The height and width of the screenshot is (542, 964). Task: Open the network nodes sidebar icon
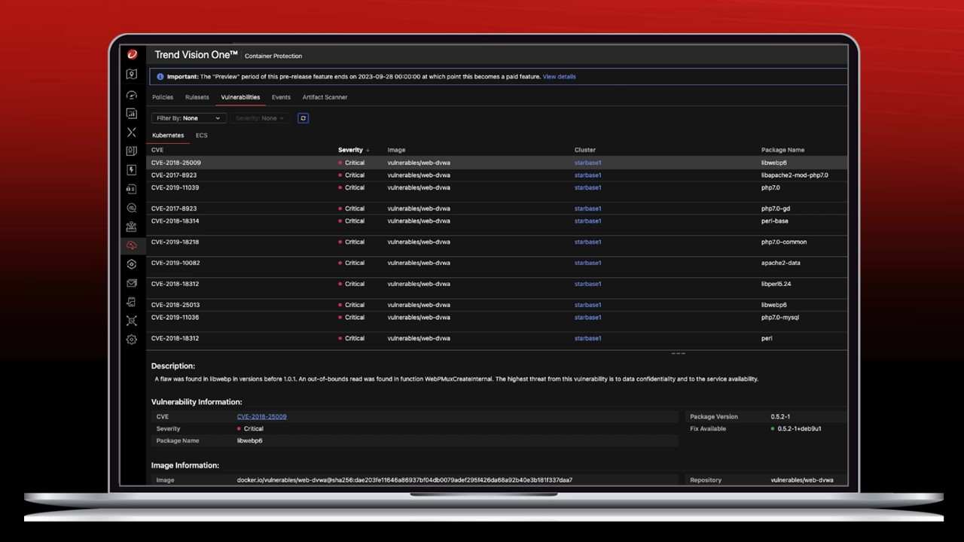pos(132,321)
